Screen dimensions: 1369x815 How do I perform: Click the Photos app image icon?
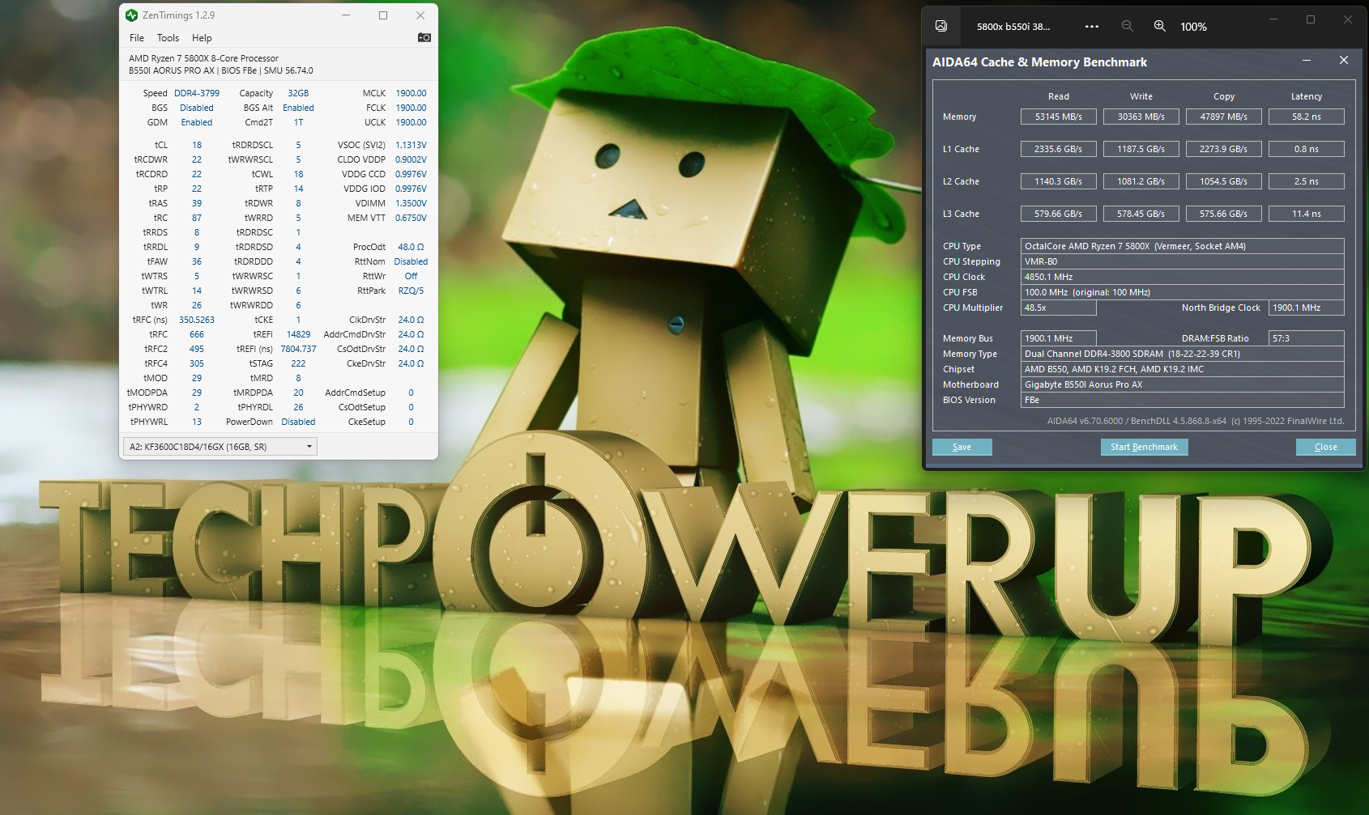[x=941, y=26]
